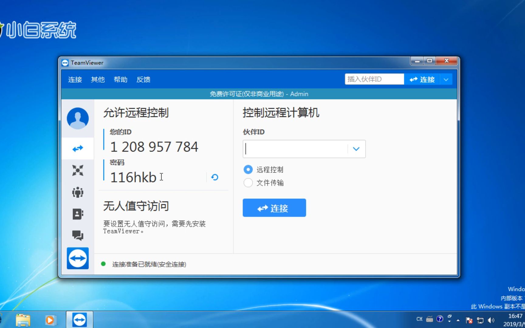Screen dimensions: 525x328
Task: Open the 伙伴ID history dropdown arrow
Action: [x=356, y=149]
